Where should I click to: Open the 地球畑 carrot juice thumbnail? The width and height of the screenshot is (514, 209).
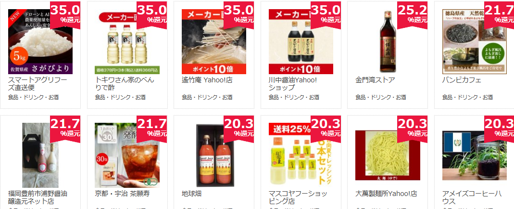(214, 155)
